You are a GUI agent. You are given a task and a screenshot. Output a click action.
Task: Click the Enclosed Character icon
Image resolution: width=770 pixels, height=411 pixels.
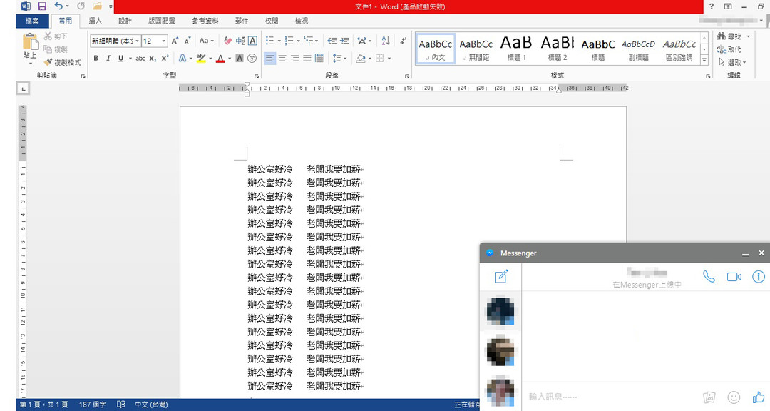(252, 58)
